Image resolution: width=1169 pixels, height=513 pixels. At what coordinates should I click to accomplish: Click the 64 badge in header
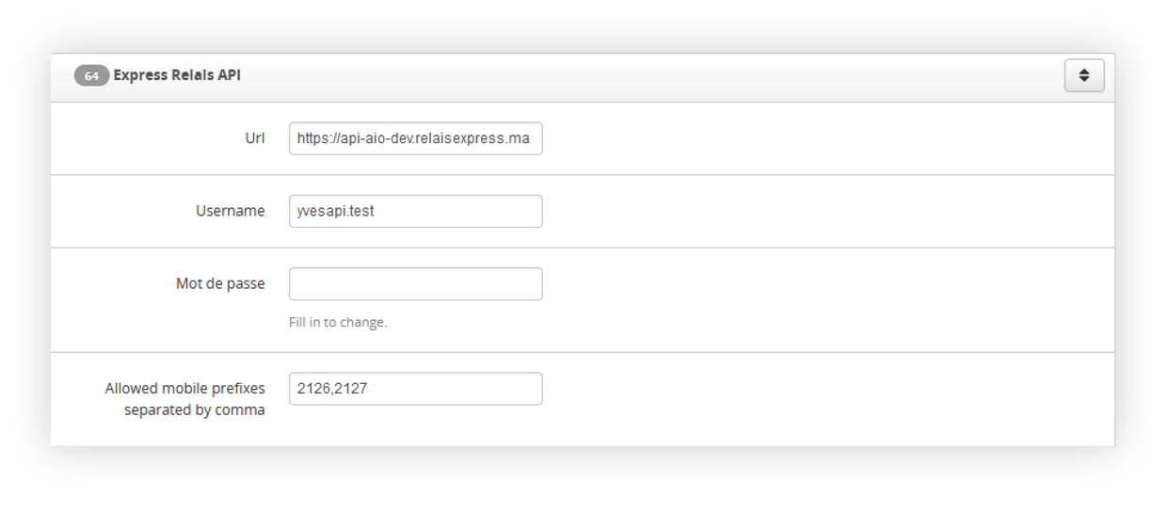point(91,76)
